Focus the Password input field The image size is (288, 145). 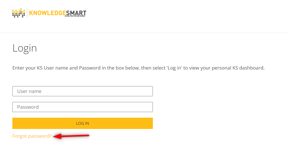[x=83, y=107]
